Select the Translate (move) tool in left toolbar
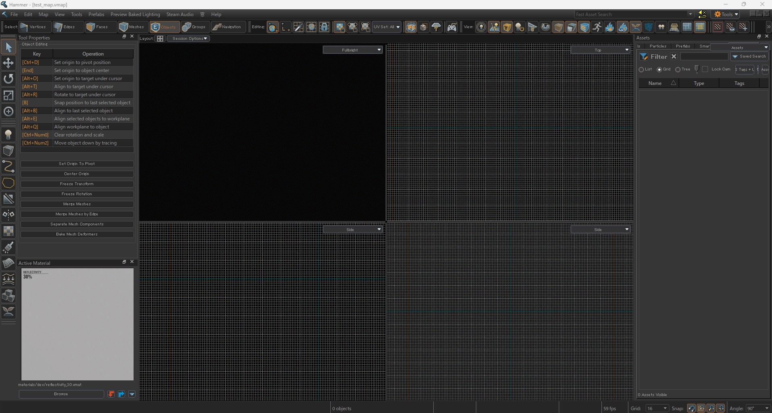The image size is (772, 413). click(8, 63)
